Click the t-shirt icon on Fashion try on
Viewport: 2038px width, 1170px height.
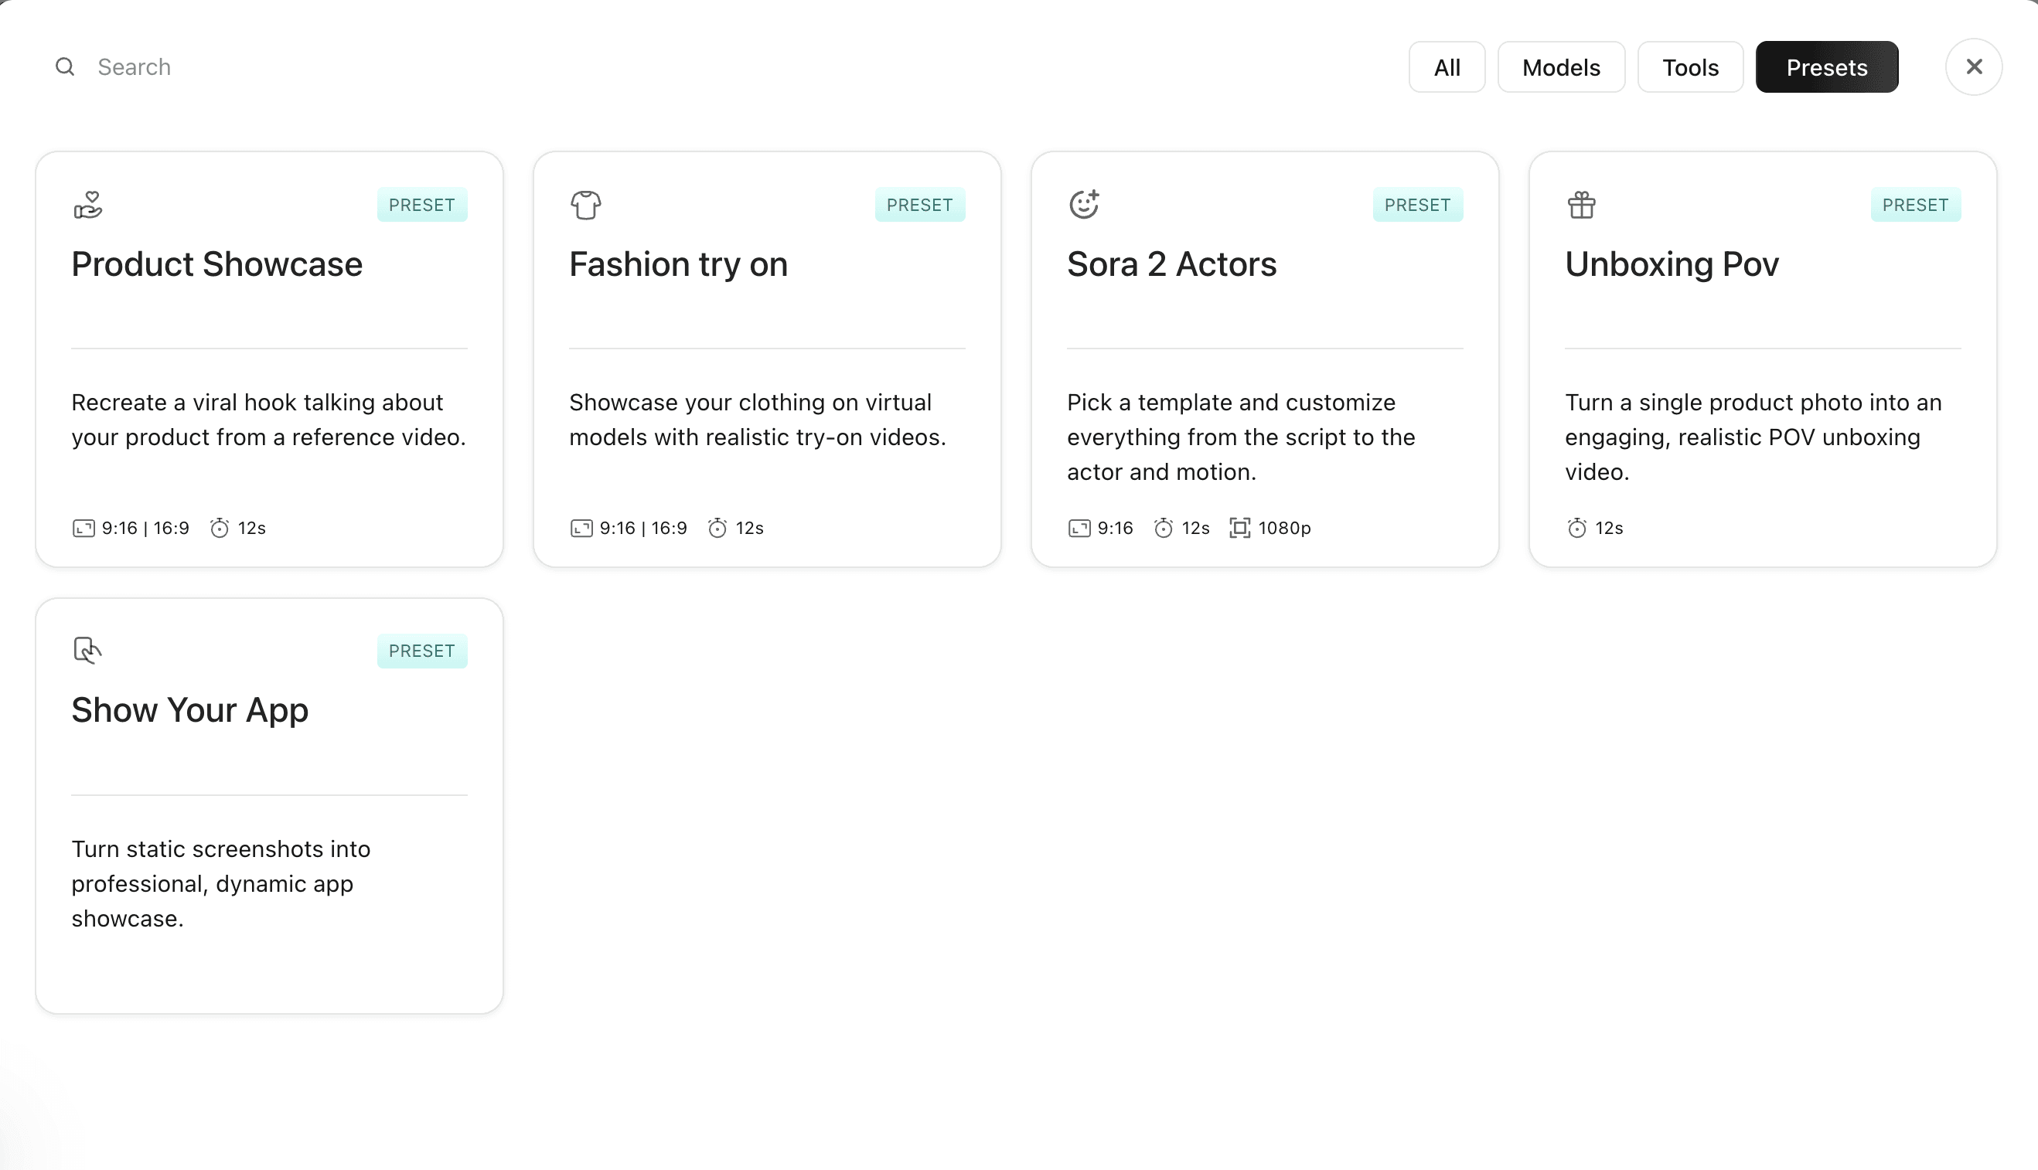coord(585,205)
